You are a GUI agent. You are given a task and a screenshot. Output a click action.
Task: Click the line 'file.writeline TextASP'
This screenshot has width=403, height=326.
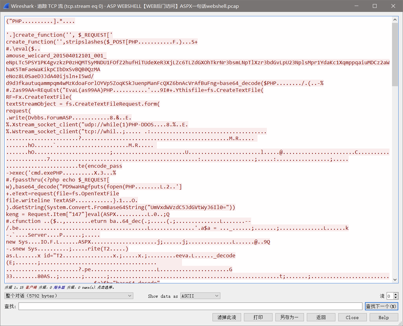click(41, 200)
